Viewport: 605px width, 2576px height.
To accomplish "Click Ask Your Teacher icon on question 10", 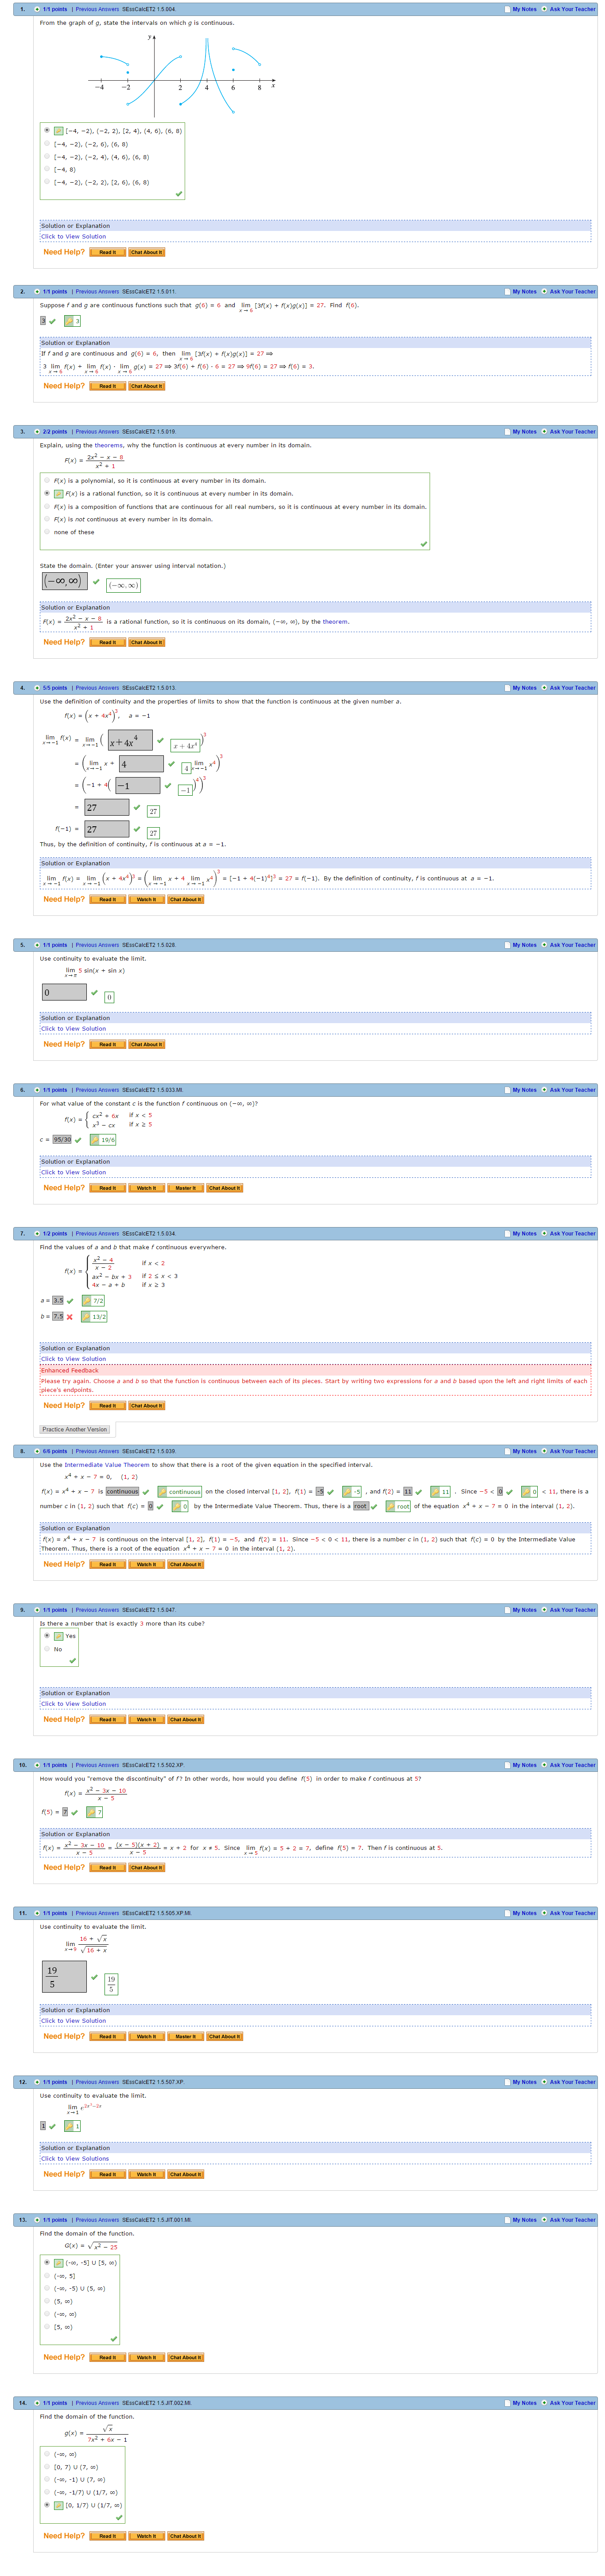I will click(544, 1765).
